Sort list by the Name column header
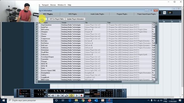The height and width of the screenshot is (103, 184). 51,23
